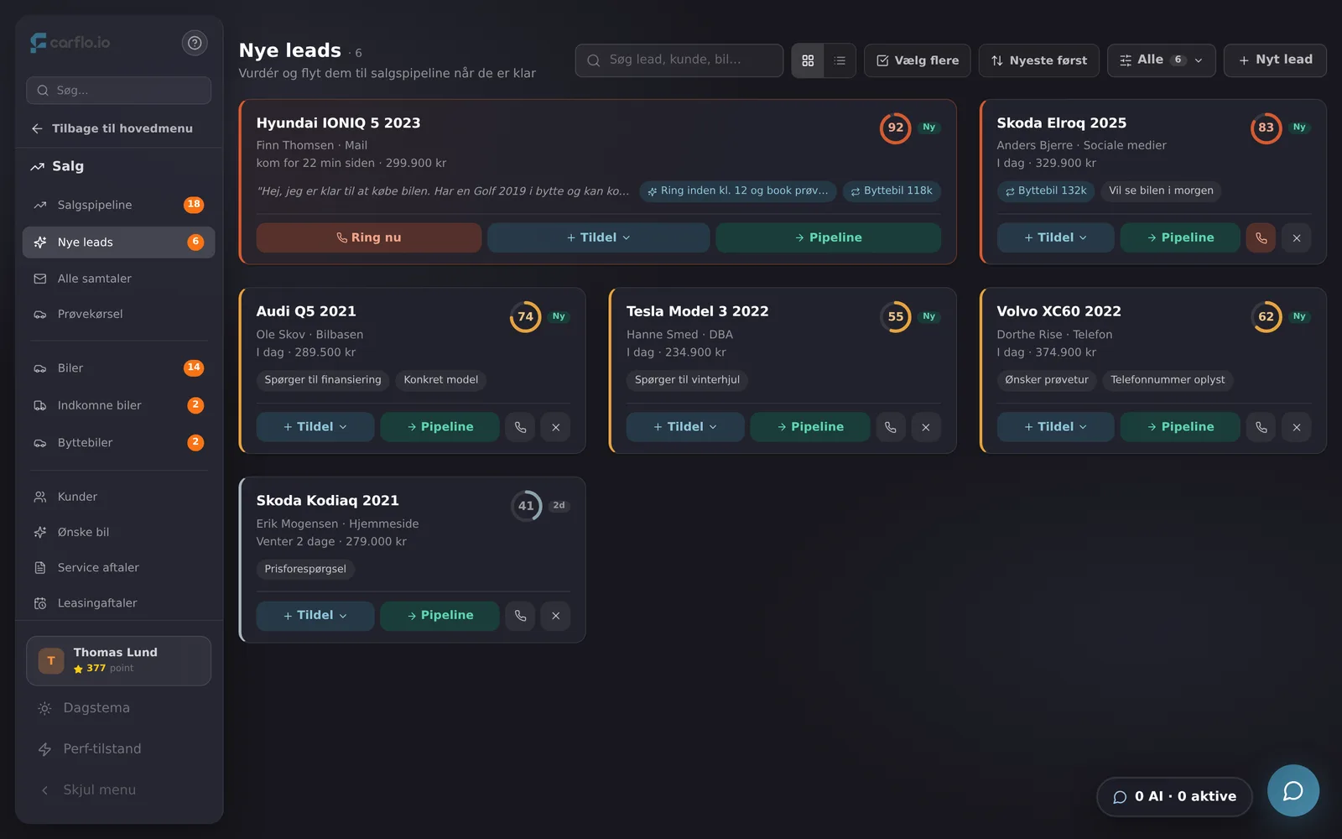Focus the Søg lead, kunde, bil search box
1342x839 pixels.
point(679,60)
